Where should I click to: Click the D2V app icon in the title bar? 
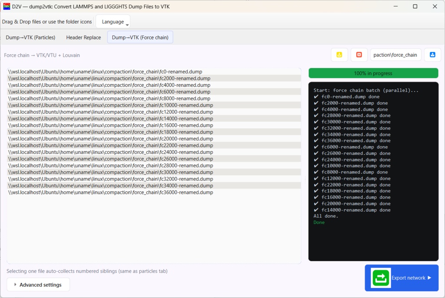6,6
